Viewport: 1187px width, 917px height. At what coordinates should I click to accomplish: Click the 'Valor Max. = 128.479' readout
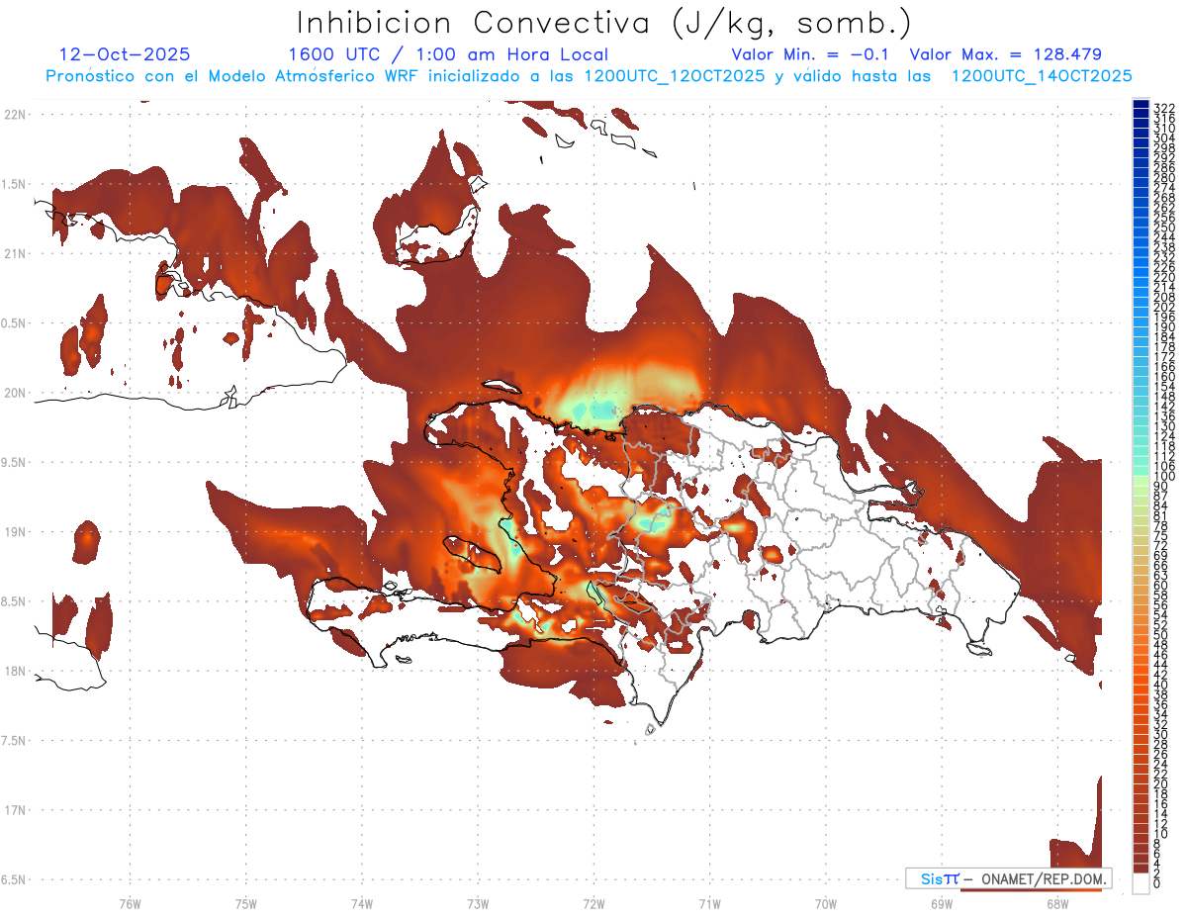[1005, 54]
